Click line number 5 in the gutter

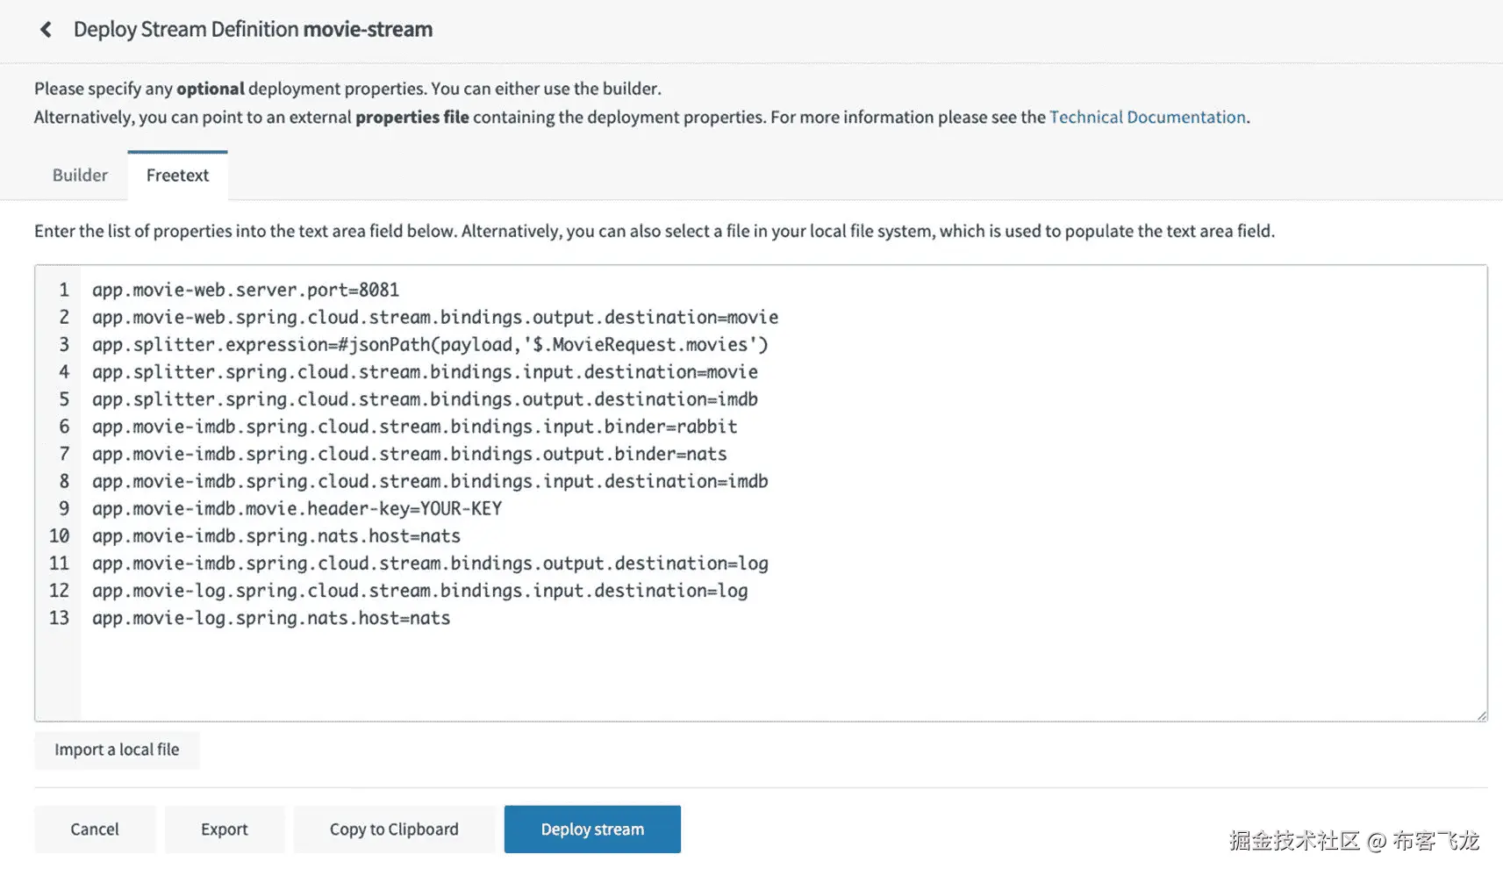(64, 399)
